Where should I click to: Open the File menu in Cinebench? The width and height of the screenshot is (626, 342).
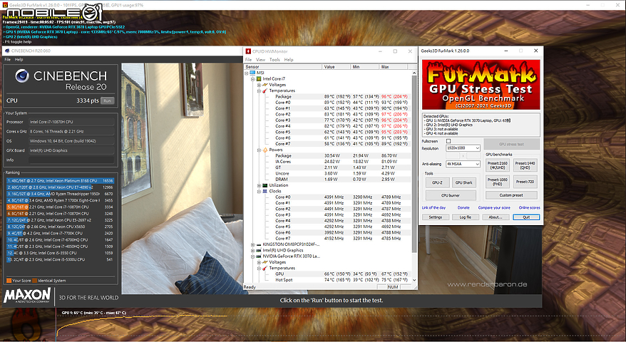7,59
